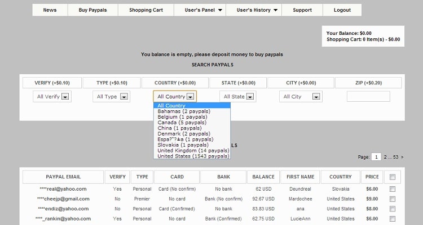This screenshot has width=423, height=225.
Task: Click the VERIFY (+$0.10) filter label
Action: [x=52, y=83]
